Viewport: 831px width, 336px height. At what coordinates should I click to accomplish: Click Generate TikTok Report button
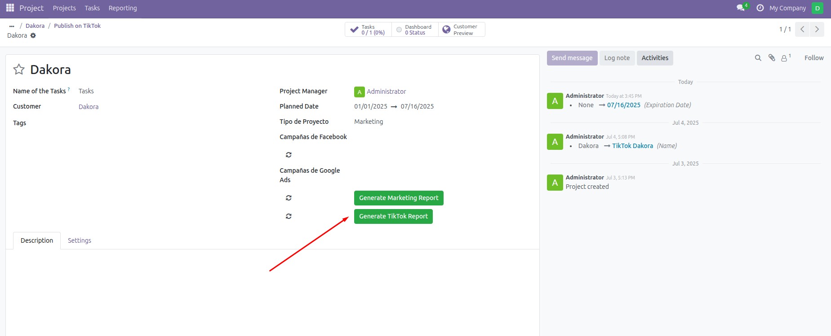(393, 216)
